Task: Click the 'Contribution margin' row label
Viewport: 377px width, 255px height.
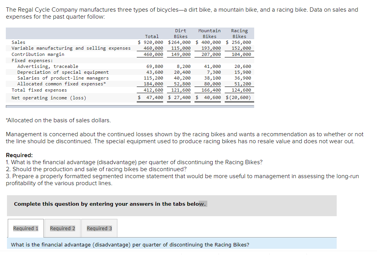Action: 38,54
